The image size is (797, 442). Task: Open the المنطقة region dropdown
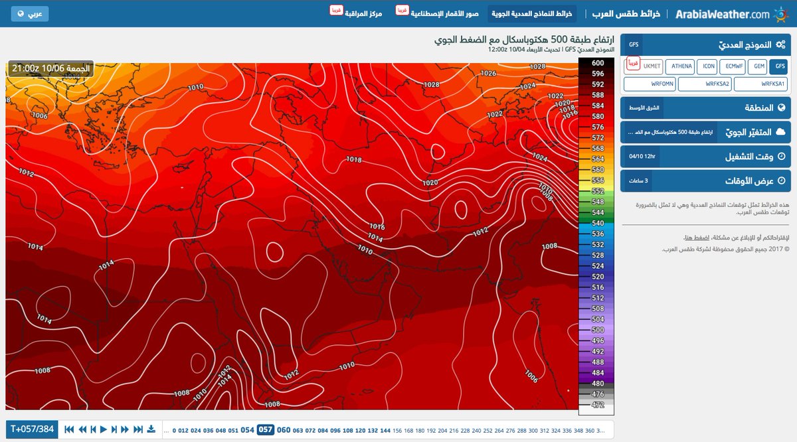pos(706,108)
